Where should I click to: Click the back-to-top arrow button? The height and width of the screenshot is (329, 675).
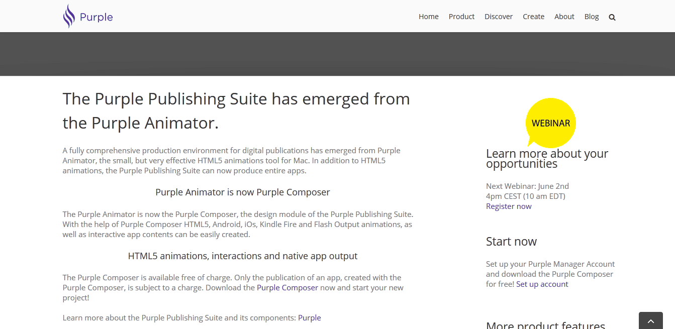tap(651, 321)
